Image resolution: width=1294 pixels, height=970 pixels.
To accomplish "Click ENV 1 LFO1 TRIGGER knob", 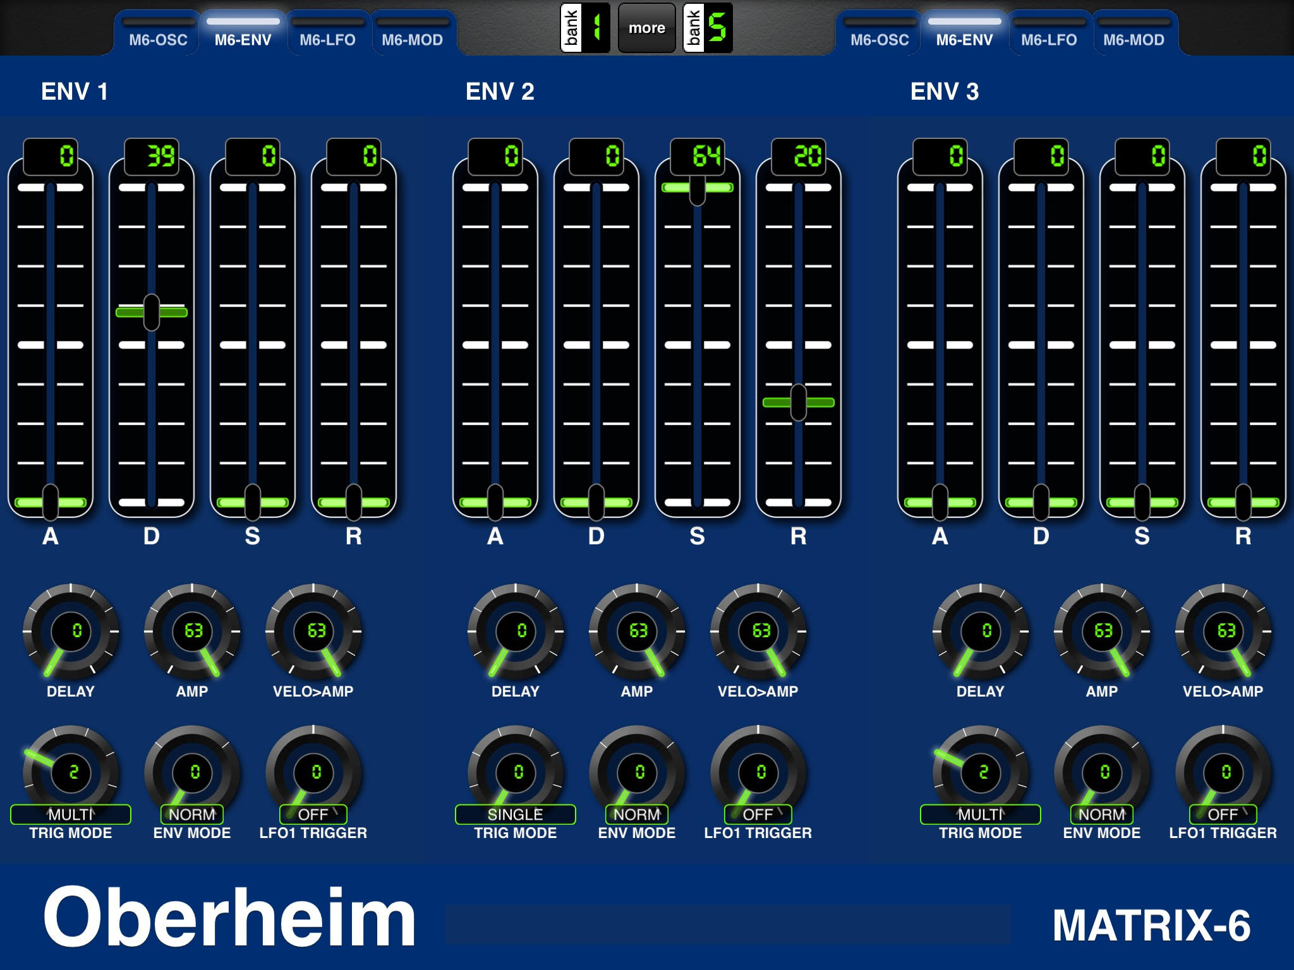I will (x=313, y=772).
